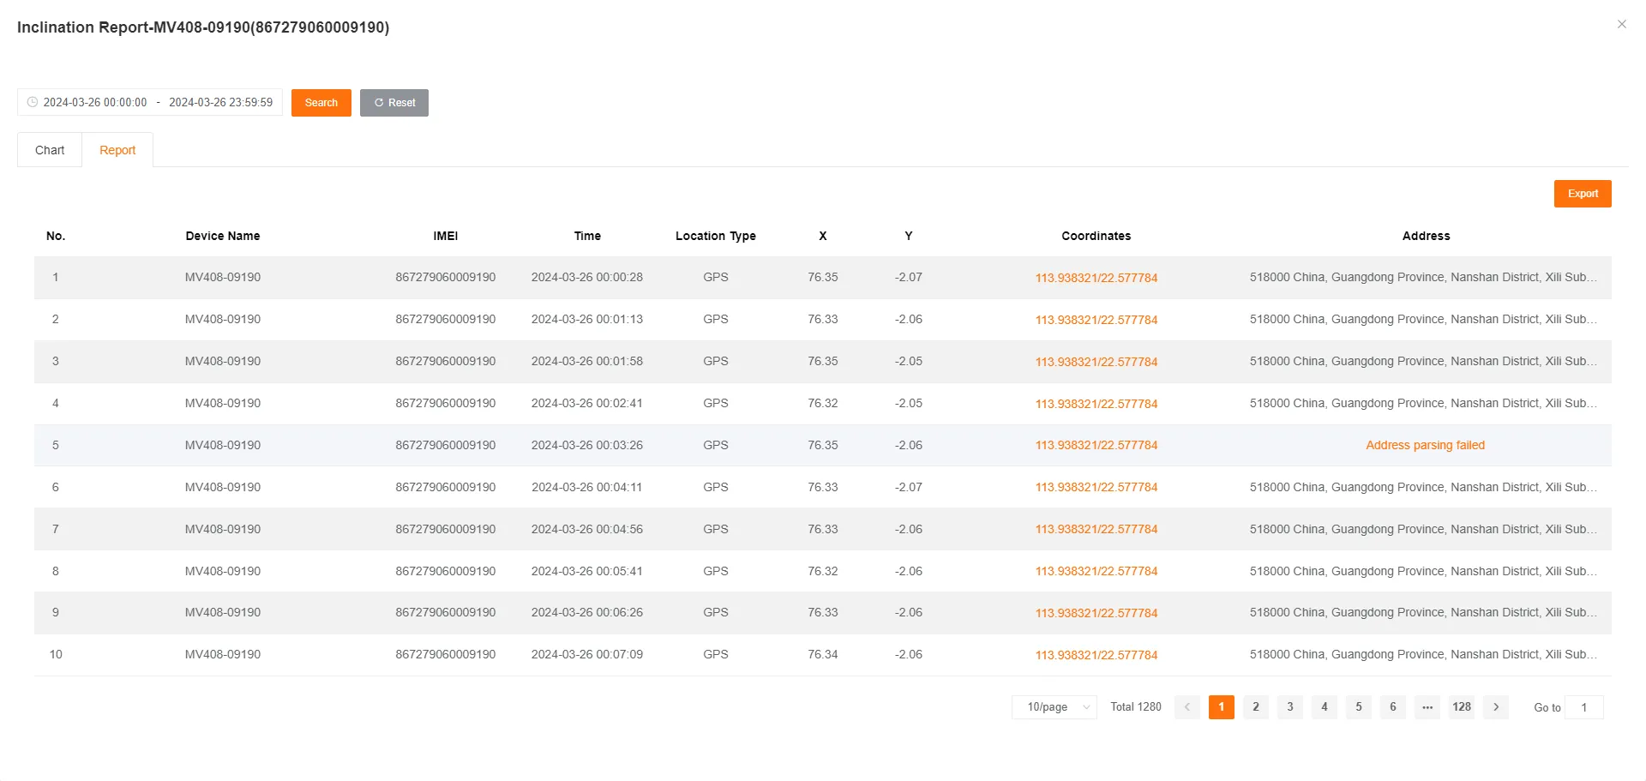1646x781 pixels.
Task: Open coordinates link in row 10
Action: click(1096, 655)
